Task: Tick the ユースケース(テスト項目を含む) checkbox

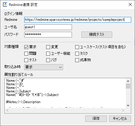Action: point(77,47)
